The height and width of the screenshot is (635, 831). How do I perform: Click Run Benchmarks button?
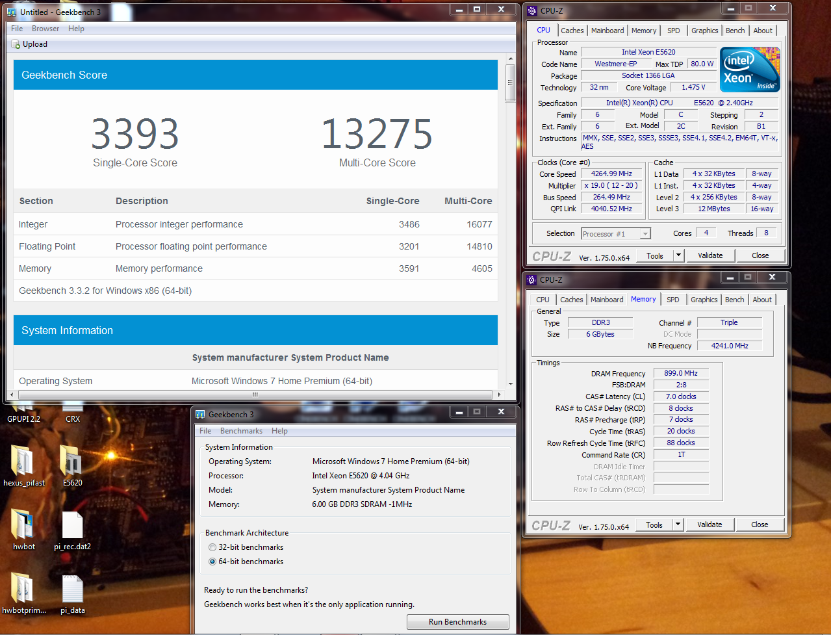(457, 622)
